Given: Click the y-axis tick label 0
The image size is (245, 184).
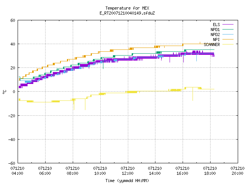Looking at the screenshot, I should (14, 92).
